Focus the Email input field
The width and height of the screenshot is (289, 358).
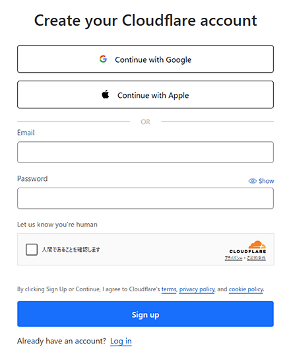coord(145,153)
